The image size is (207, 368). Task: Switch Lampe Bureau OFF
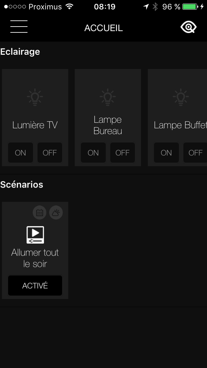(123, 153)
